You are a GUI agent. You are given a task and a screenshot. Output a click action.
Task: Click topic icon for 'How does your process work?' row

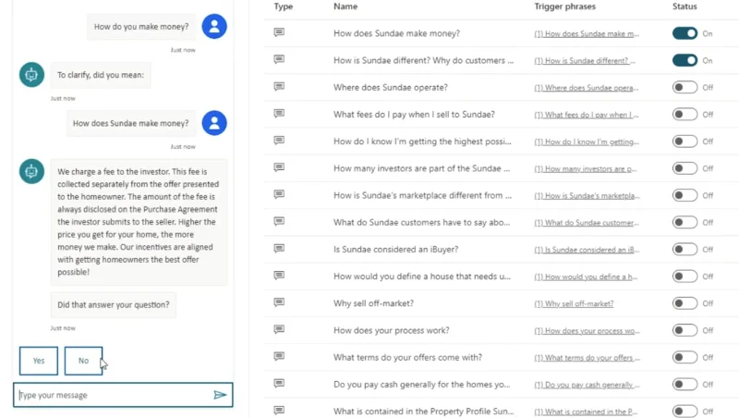tap(279, 329)
